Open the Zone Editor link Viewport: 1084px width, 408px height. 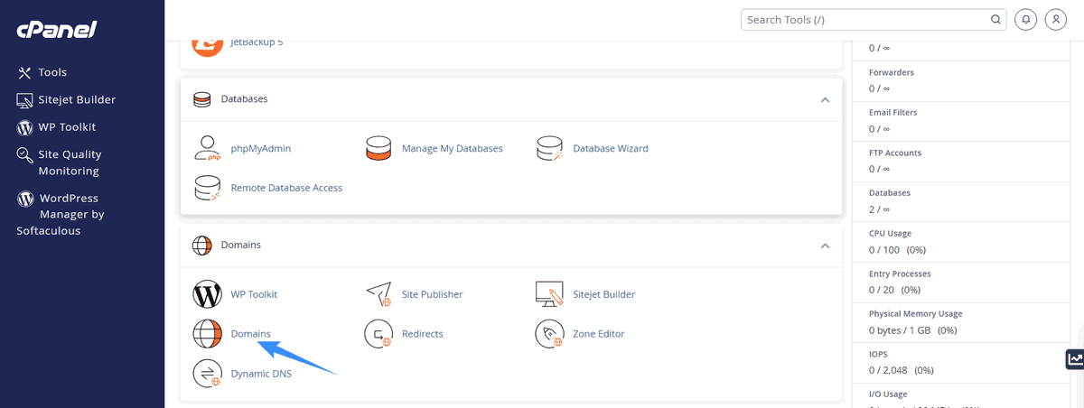(599, 334)
